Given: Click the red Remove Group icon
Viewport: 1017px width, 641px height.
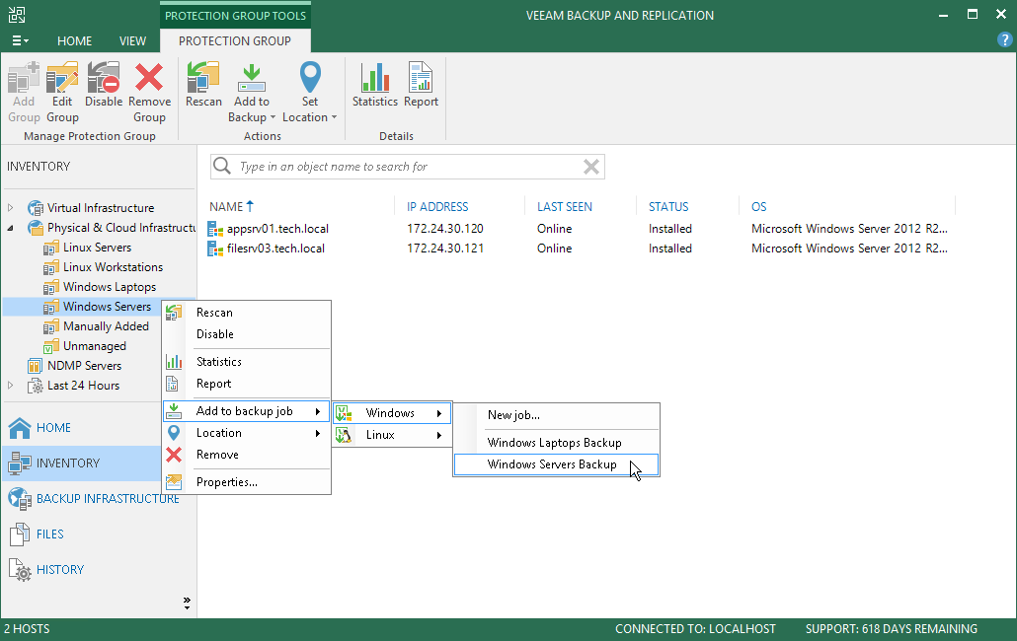Looking at the screenshot, I should tap(149, 78).
